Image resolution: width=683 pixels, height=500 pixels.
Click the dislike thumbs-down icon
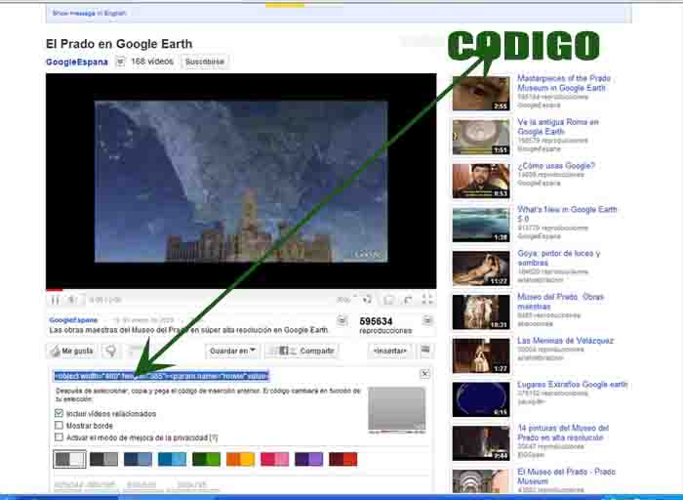(x=111, y=351)
